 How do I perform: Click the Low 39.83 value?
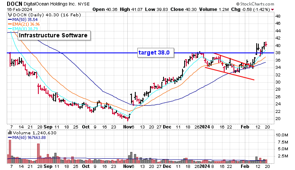tap(156, 9)
